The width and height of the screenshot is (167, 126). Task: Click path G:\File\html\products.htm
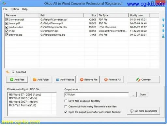click(x=53, y=27)
